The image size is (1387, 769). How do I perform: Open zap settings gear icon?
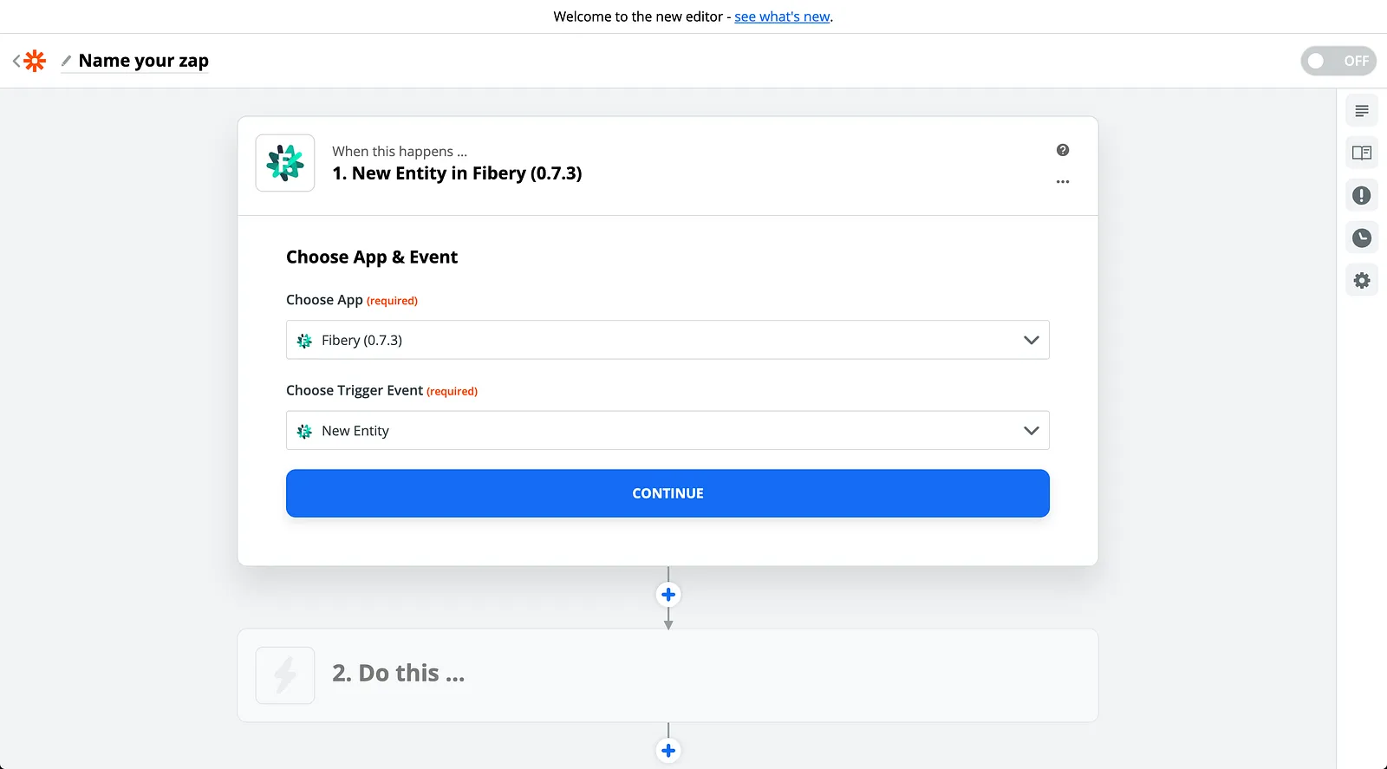pyautogui.click(x=1362, y=280)
